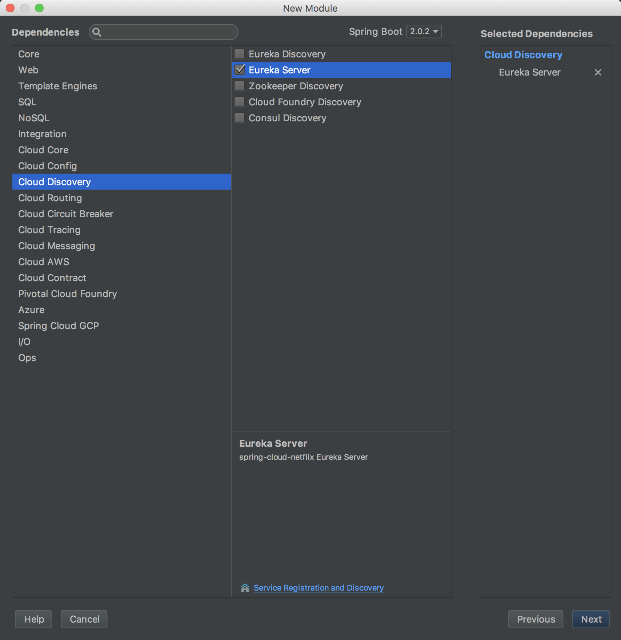This screenshot has width=621, height=640.
Task: Open Help for this dialog
Action: coord(34,619)
